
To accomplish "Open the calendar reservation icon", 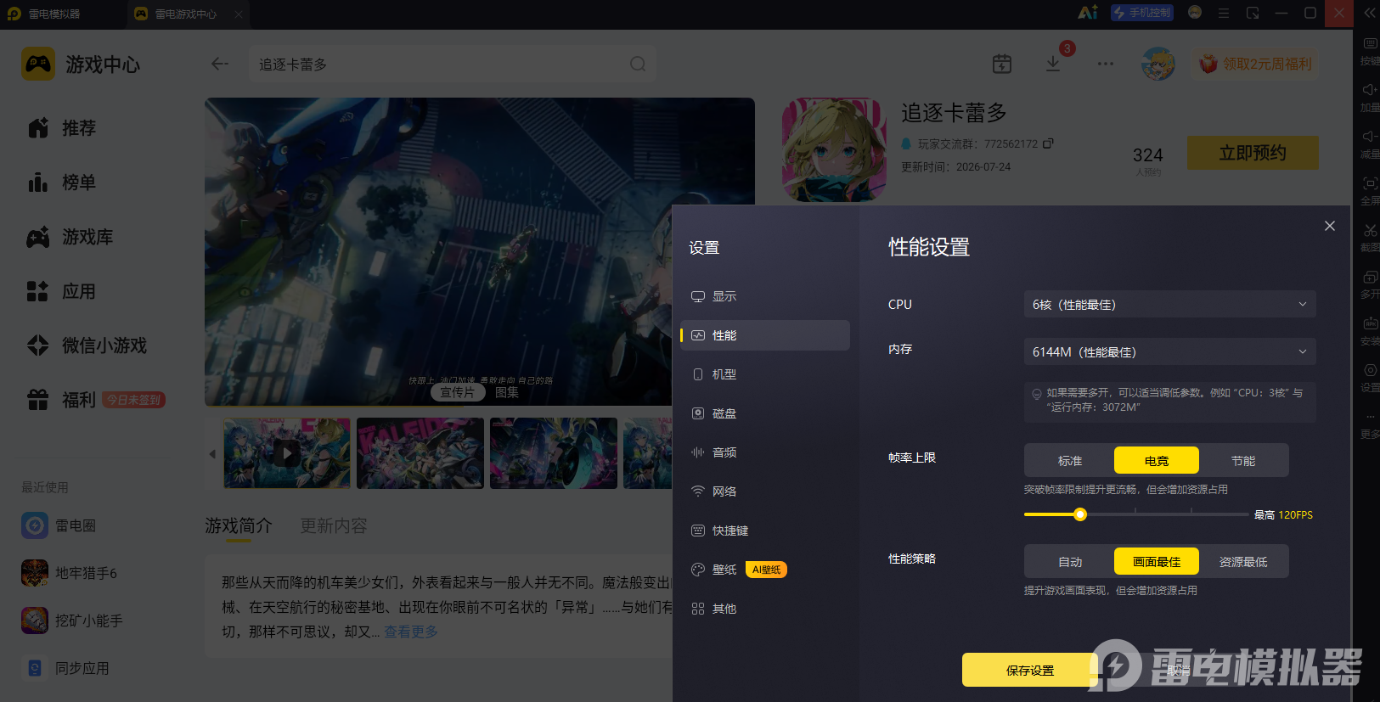I will click(1002, 64).
